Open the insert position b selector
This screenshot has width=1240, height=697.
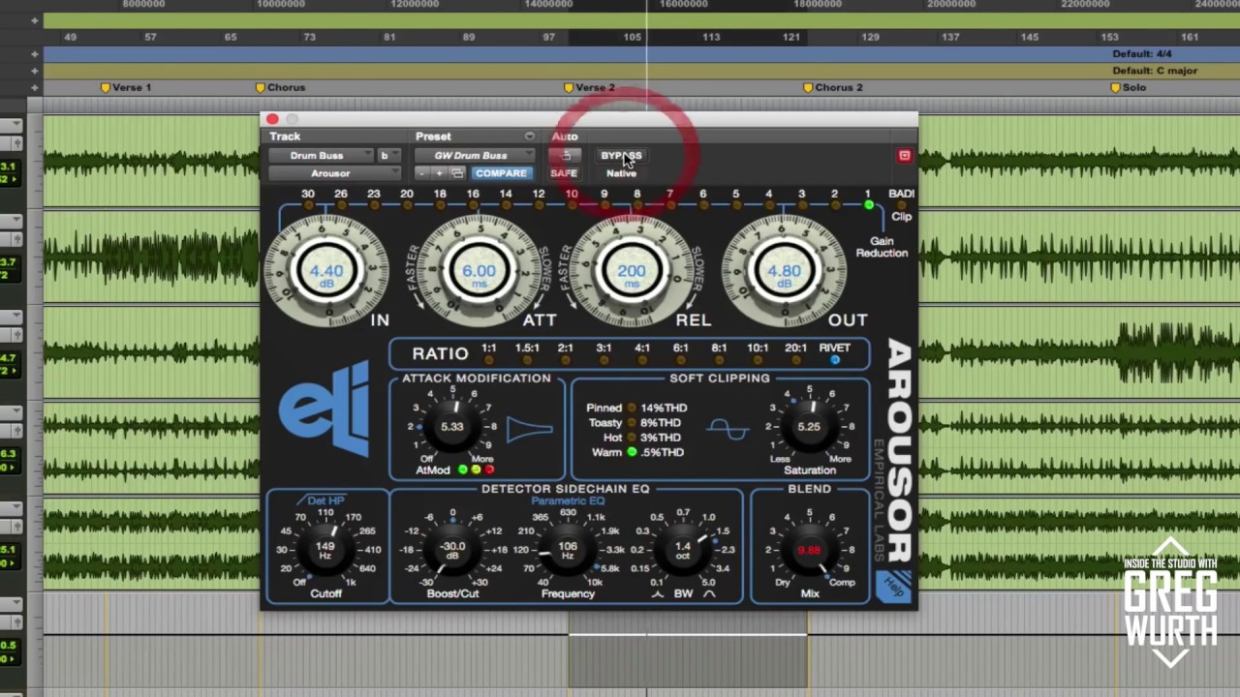(x=389, y=155)
